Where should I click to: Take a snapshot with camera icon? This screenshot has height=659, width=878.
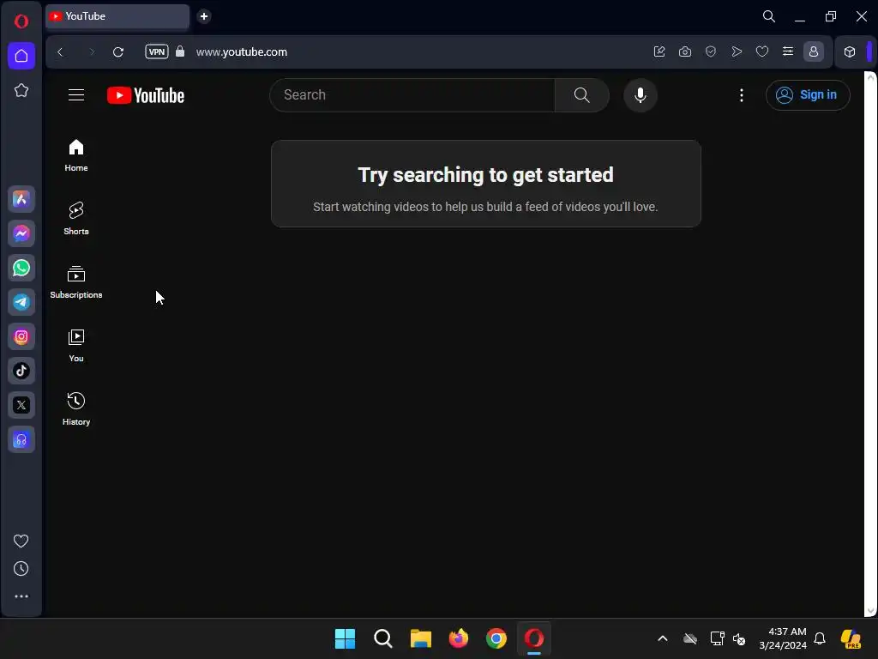coord(685,51)
